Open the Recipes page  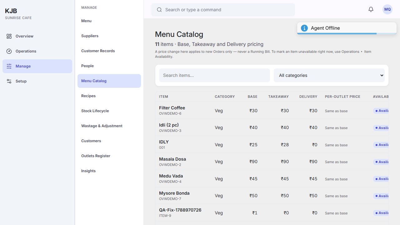coord(109,96)
